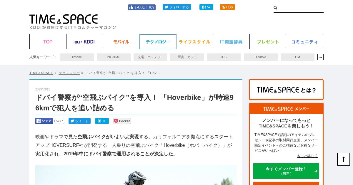The height and width of the screenshot is (185, 353).
Task: Click the Facebook like button in header
Action: [142, 7]
